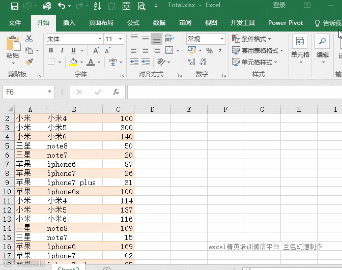Toggle Bold formatting
342x270 pixels.
click(51, 50)
